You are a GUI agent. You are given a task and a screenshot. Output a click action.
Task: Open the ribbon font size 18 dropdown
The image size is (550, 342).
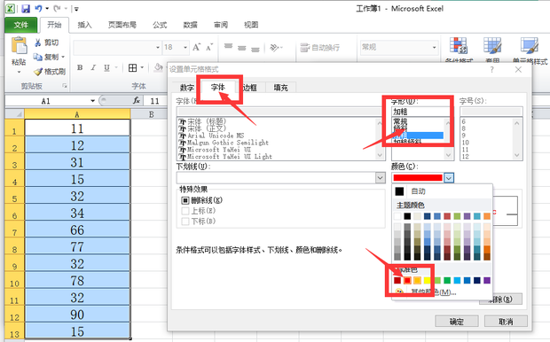tap(185, 47)
